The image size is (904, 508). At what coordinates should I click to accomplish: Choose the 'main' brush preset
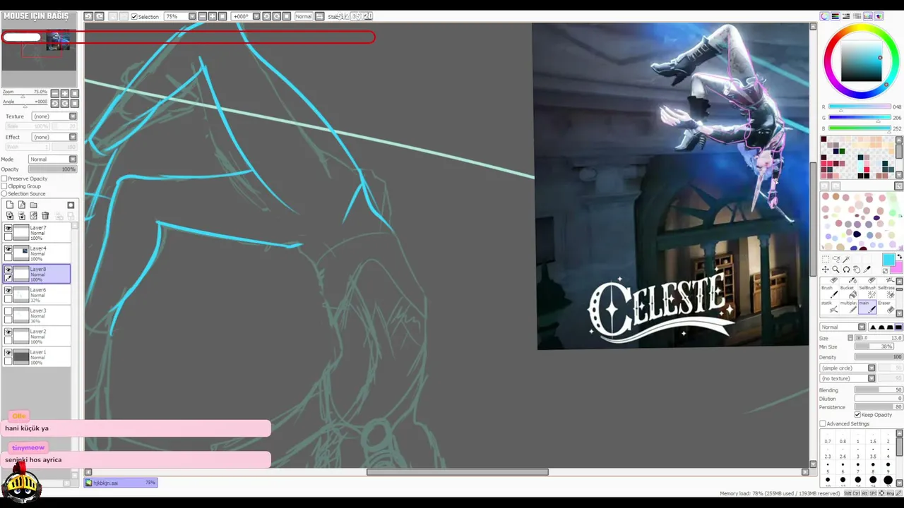pyautogui.click(x=867, y=306)
